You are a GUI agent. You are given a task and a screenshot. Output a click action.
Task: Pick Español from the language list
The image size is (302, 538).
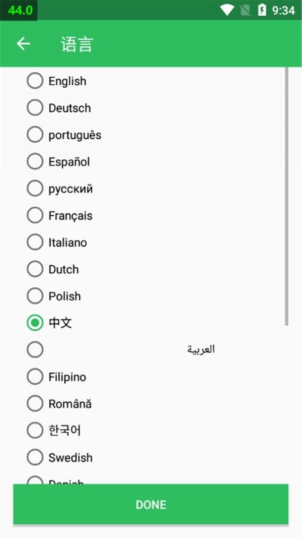(x=35, y=161)
